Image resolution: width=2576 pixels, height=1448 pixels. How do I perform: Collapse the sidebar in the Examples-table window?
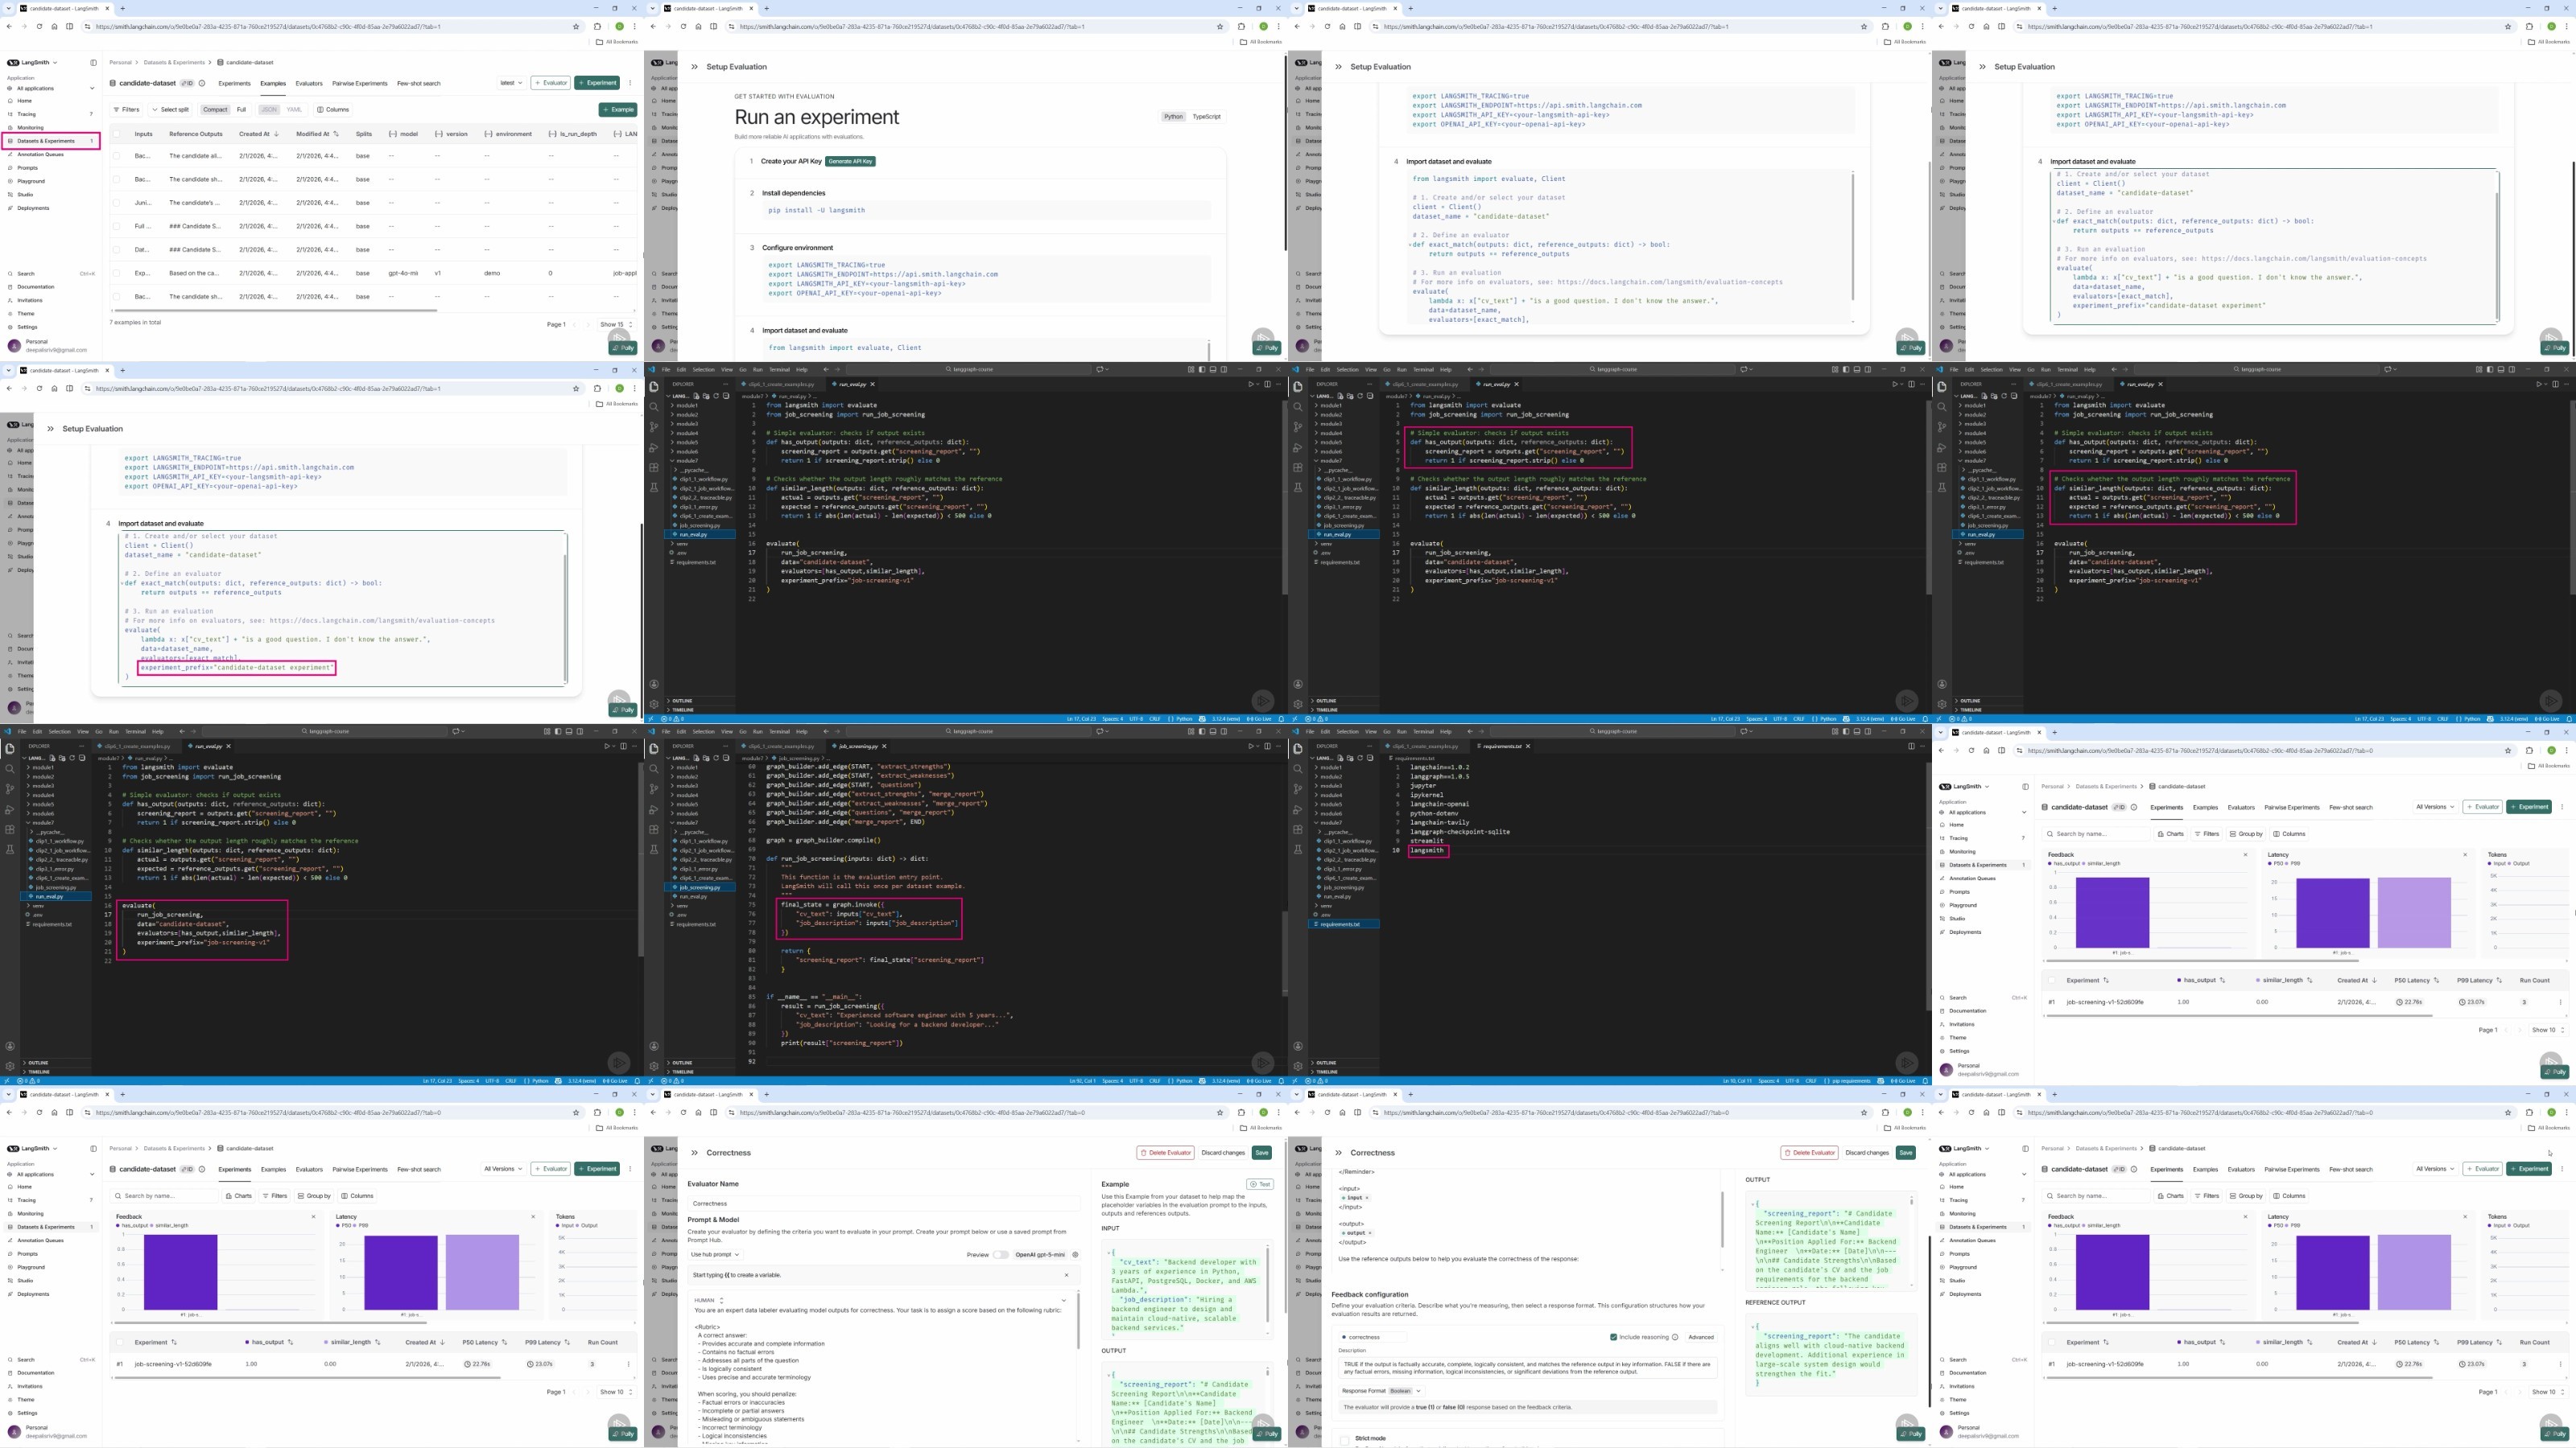click(93, 62)
